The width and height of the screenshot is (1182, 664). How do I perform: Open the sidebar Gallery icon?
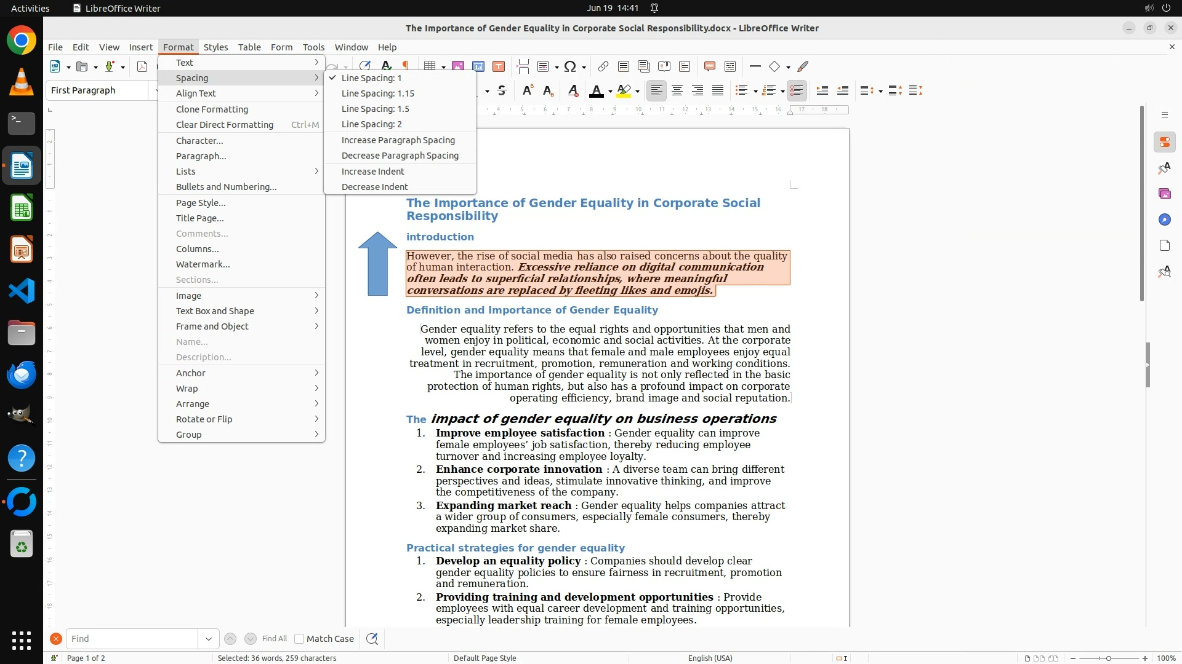pos(1164,194)
